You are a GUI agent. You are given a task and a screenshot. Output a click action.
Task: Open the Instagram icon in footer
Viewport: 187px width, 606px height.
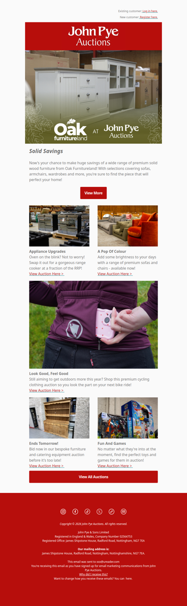pos(63,512)
